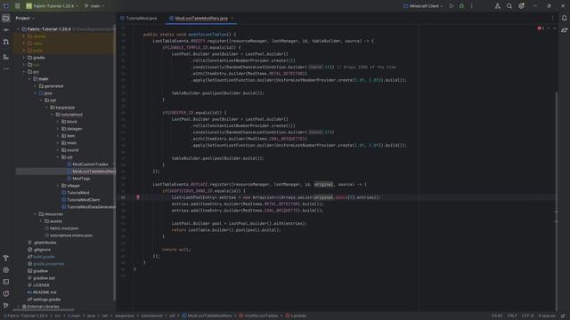
Task: Open the Pull Requests tool window icon
Action: click(x=6, y=43)
